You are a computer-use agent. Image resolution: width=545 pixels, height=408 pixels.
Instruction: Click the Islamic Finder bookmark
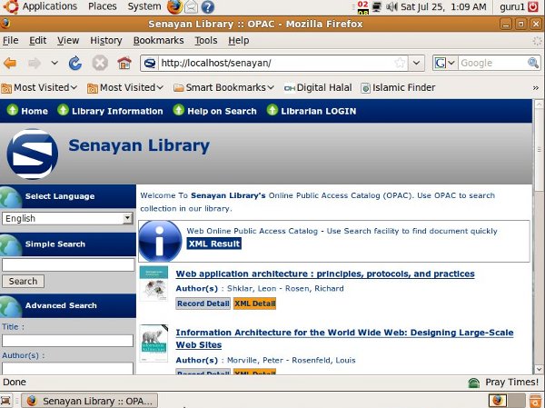[398, 87]
